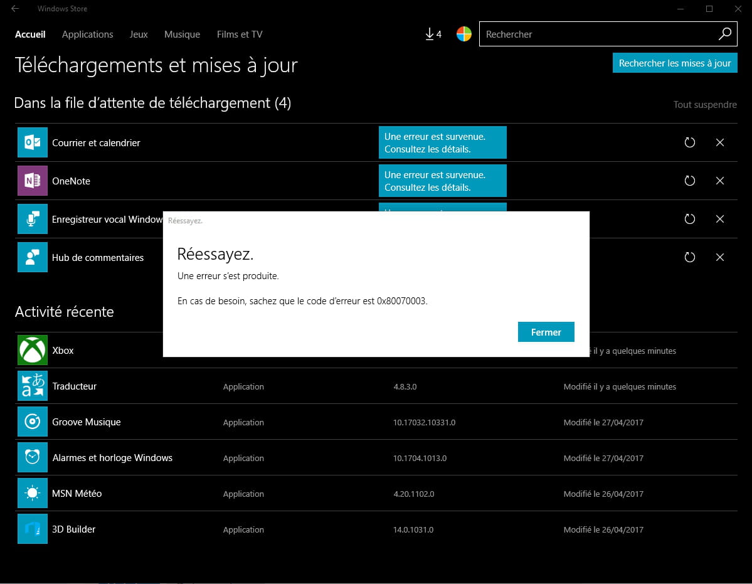The width and height of the screenshot is (752, 584).
Task: Open the Groove Musique app icon
Action: pos(33,422)
